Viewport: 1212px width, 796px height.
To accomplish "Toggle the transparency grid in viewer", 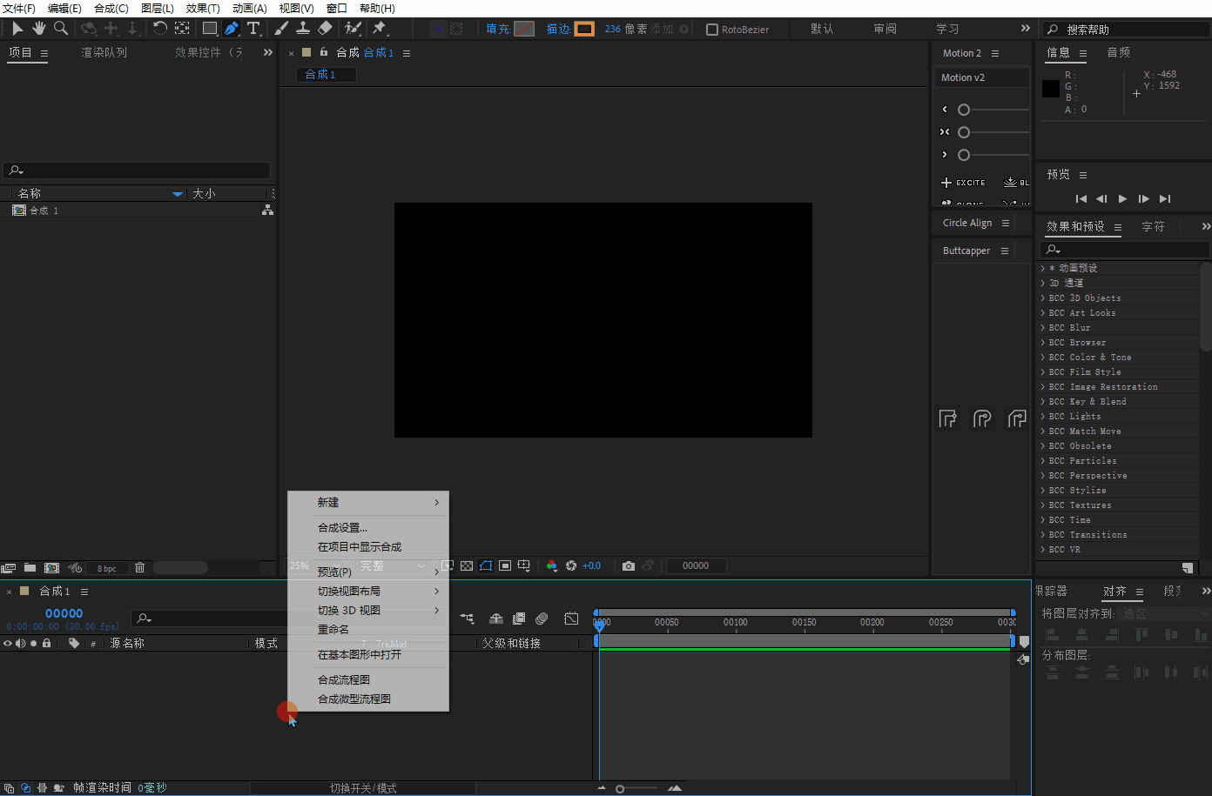I will [467, 565].
